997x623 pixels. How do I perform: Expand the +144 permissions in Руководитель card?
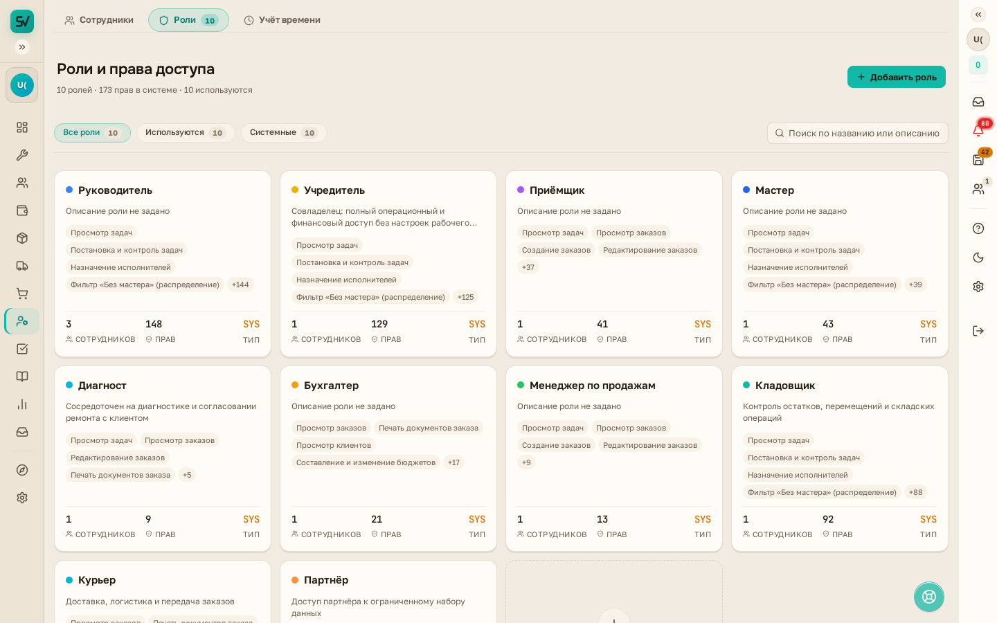[240, 285]
